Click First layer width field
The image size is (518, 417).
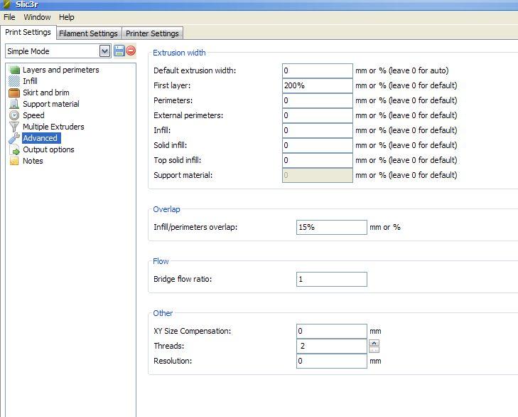pos(318,85)
